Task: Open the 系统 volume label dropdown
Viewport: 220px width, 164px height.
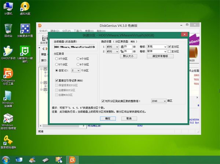Action: 157,46
